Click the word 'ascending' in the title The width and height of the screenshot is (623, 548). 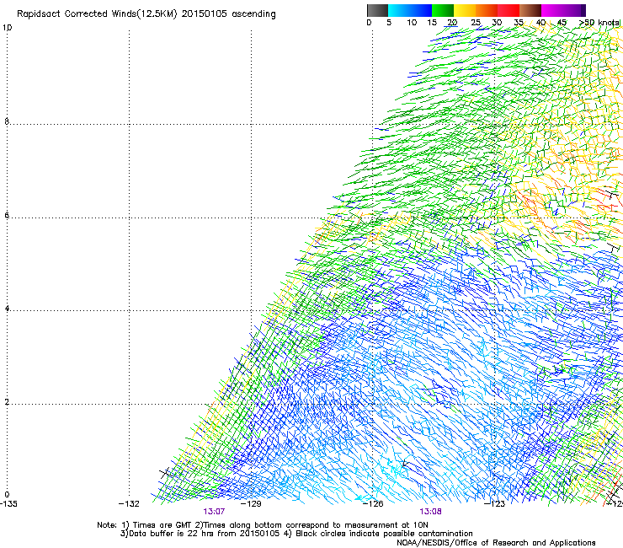(253, 14)
